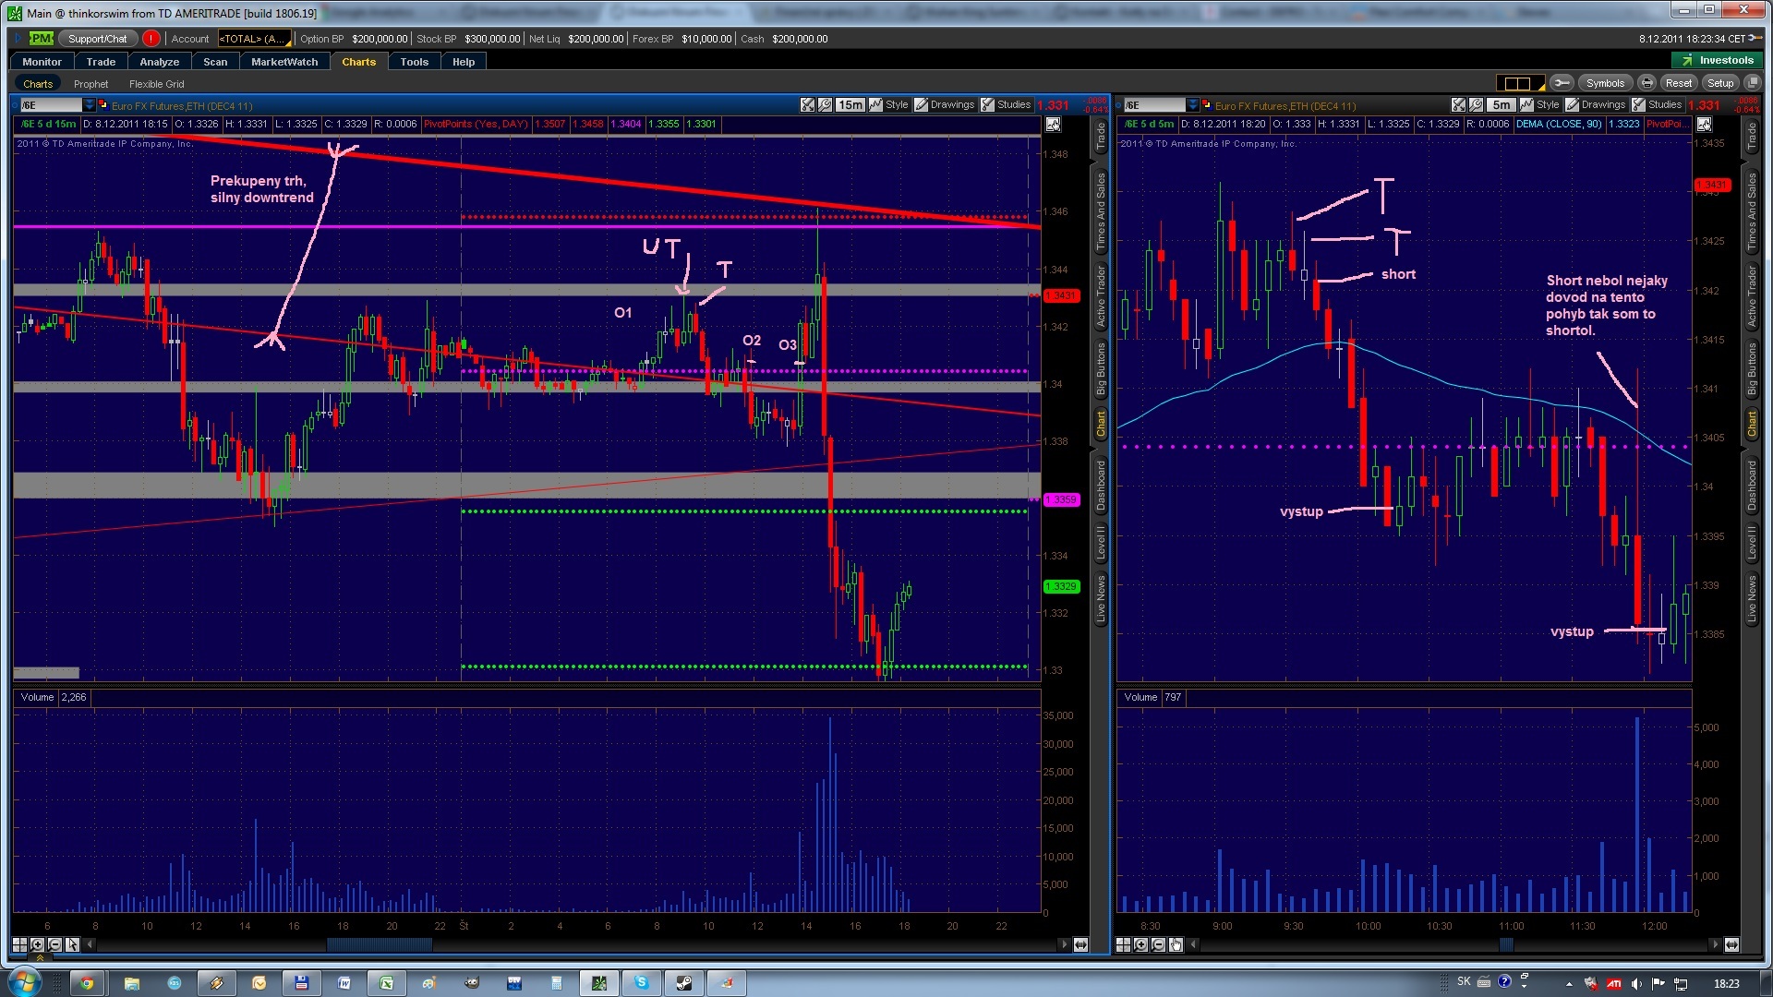1773x997 pixels.
Task: Click the Support/Chat button
Action: (x=97, y=39)
